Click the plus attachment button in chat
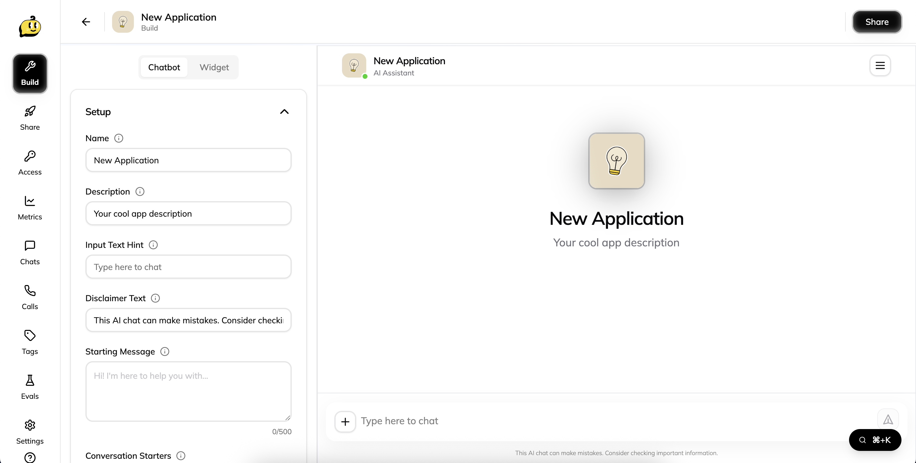The height and width of the screenshot is (463, 916). tap(345, 422)
